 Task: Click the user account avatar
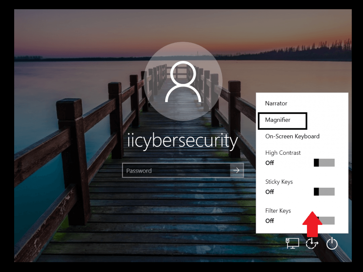(183, 81)
